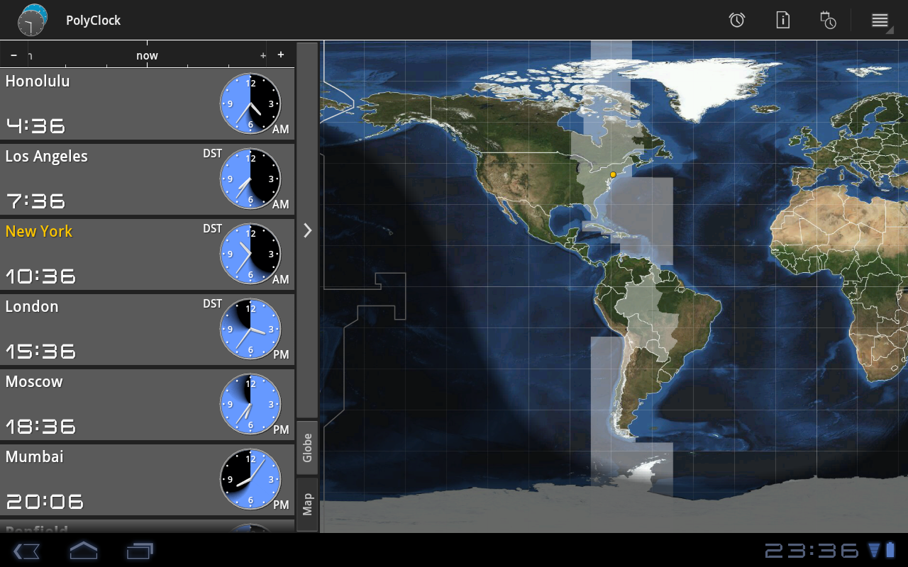The height and width of the screenshot is (567, 908).
Task: Select the London city row
Action: [x=106, y=329]
